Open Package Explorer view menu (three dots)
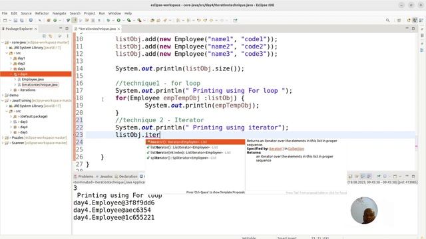426x239 pixels. pos(68,36)
